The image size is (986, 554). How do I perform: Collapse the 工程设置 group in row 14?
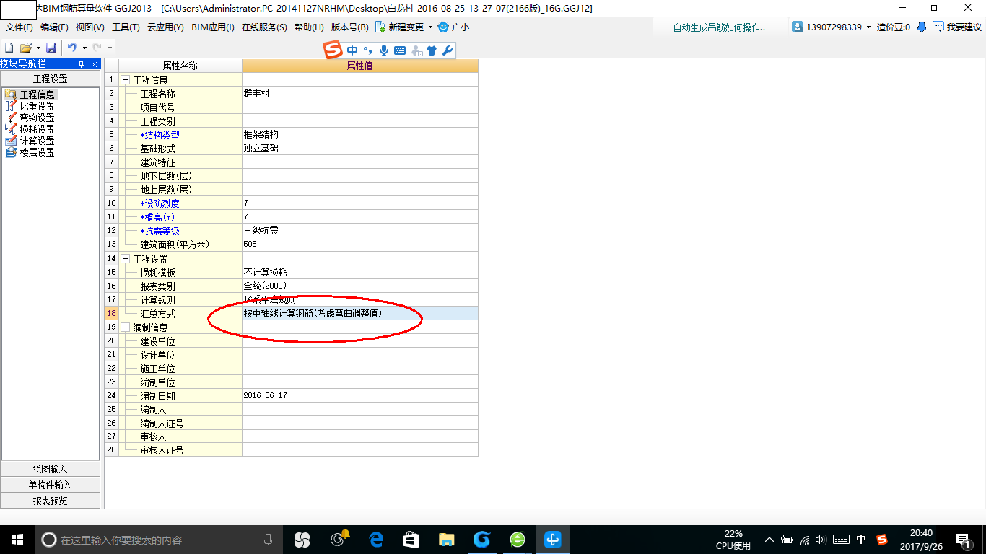[125, 258]
